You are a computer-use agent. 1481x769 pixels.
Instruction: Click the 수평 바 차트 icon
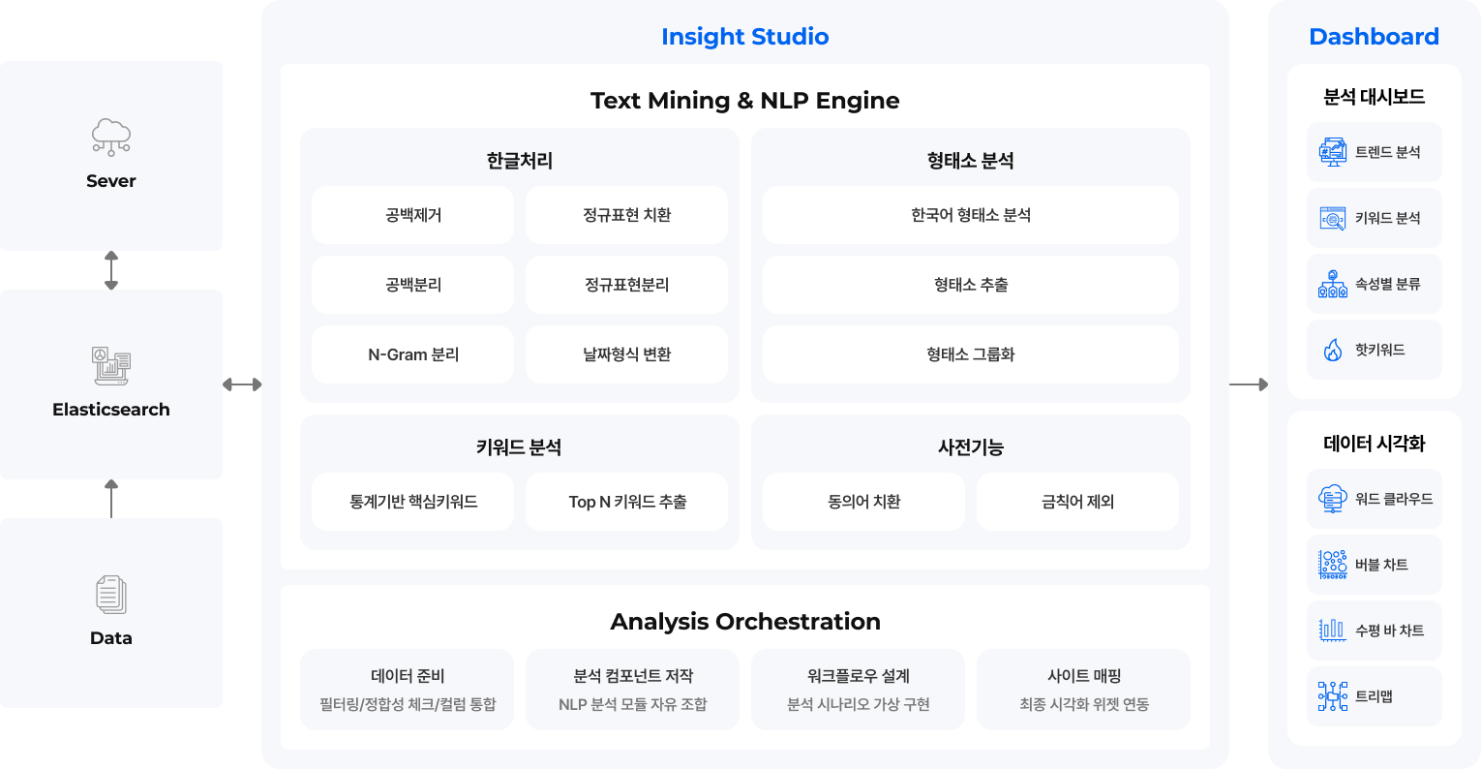[x=1333, y=631]
